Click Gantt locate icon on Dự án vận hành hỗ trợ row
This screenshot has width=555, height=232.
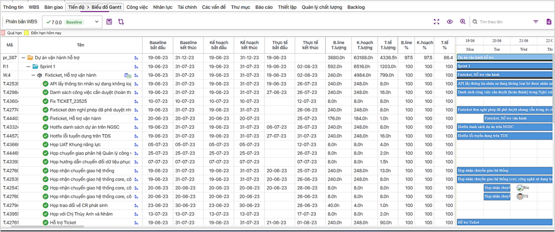click(136, 58)
